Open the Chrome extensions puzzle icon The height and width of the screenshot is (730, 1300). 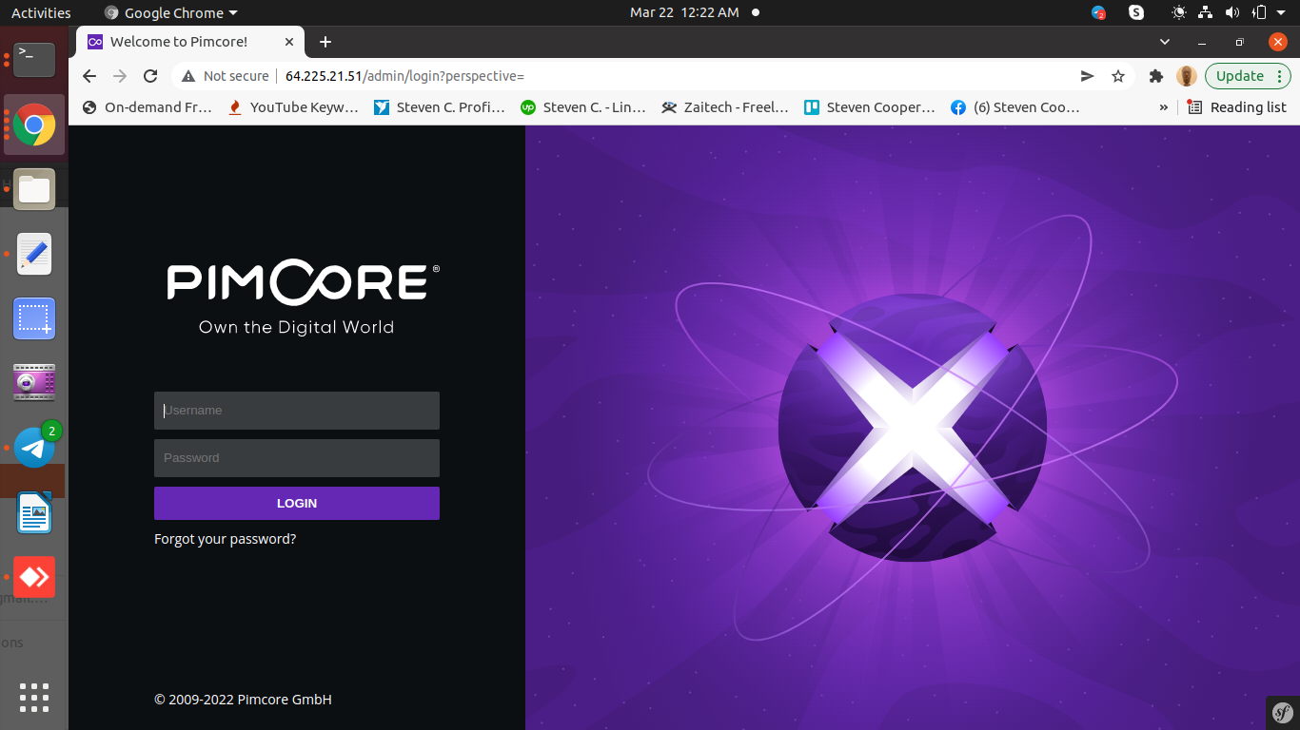tap(1156, 76)
